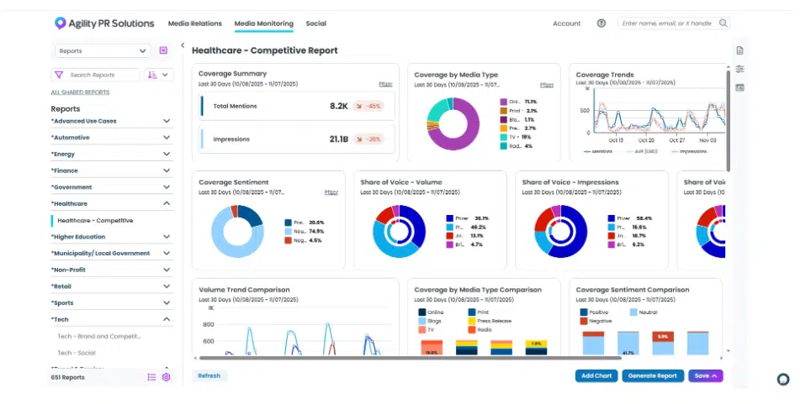Open the filter sliders icon in right rail
The height and width of the screenshot is (404, 811).
[x=739, y=69]
